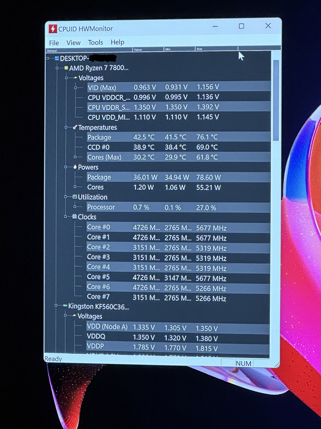Click the vertical scrollbar thumb
This screenshot has height=429, width=321.
276,100
